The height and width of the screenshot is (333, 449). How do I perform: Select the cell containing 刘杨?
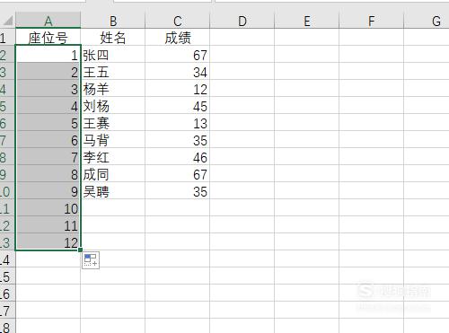pyautogui.click(x=113, y=105)
